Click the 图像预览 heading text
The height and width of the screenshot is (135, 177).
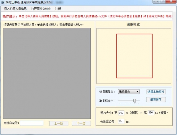133,25
